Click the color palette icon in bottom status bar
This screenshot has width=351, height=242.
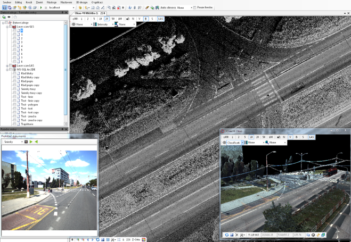(143, 239)
